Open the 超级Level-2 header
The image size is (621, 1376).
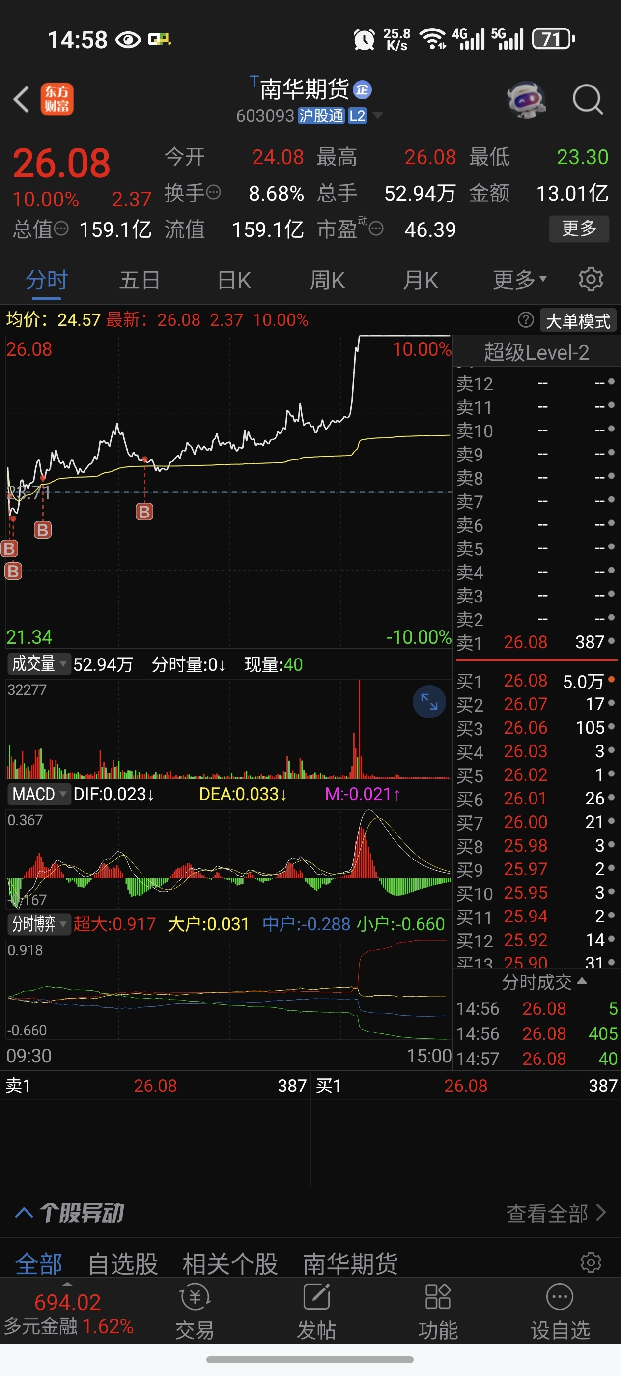click(x=536, y=352)
